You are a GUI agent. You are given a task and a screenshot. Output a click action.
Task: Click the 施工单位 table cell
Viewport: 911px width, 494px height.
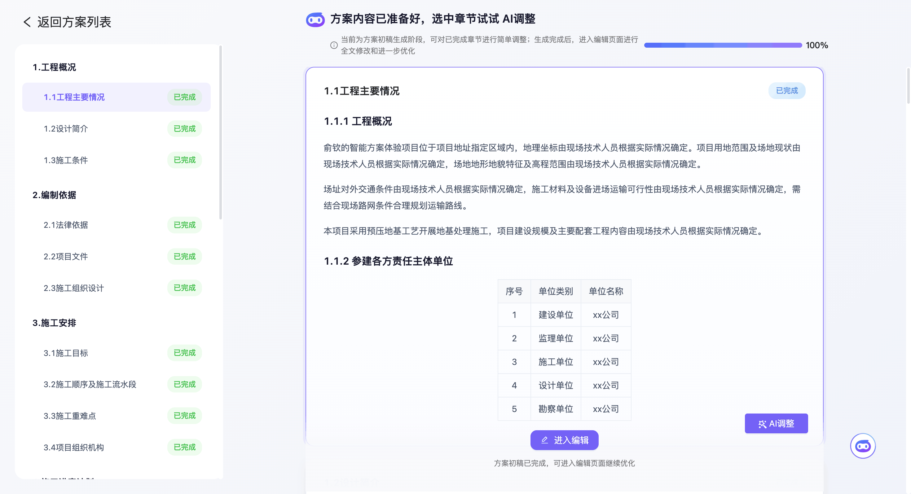(x=555, y=362)
